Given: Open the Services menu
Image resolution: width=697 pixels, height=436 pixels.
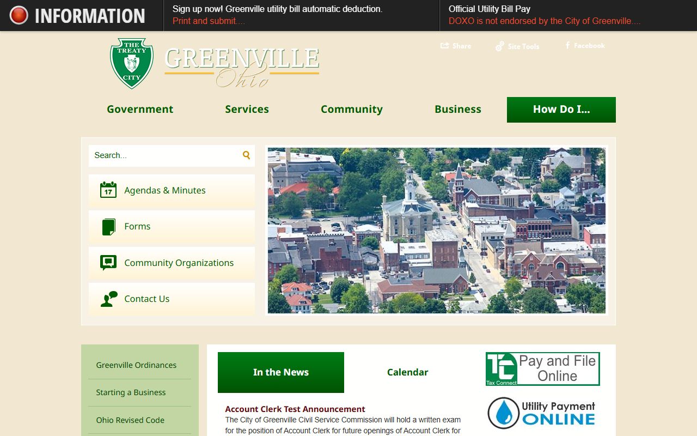Looking at the screenshot, I should [247, 109].
